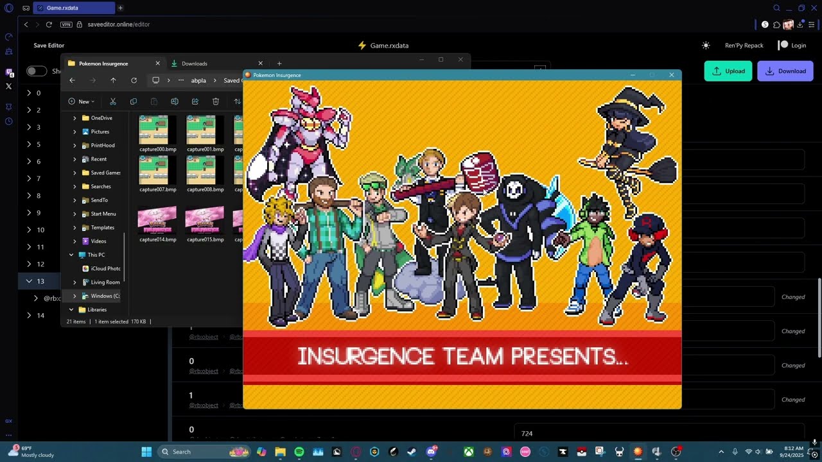
Task: Open Saved Games folder in navigation pane
Action: click(x=101, y=173)
